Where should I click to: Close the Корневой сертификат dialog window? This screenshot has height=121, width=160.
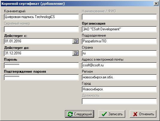point(156,4)
